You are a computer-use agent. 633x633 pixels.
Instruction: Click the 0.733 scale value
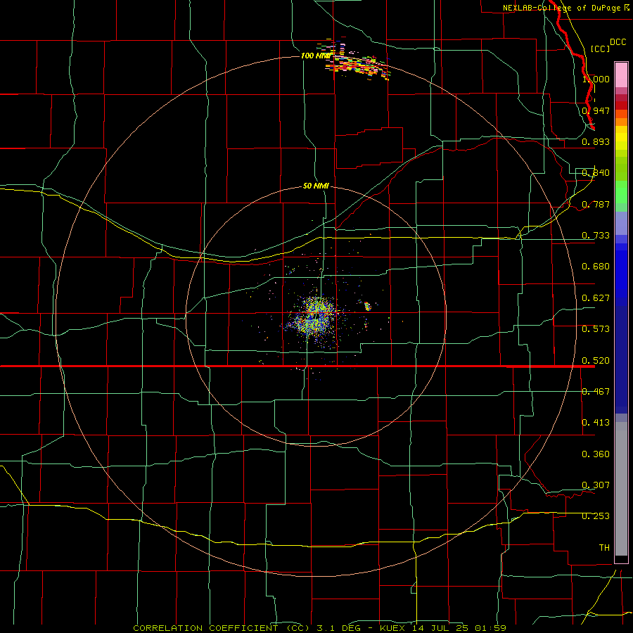click(596, 236)
